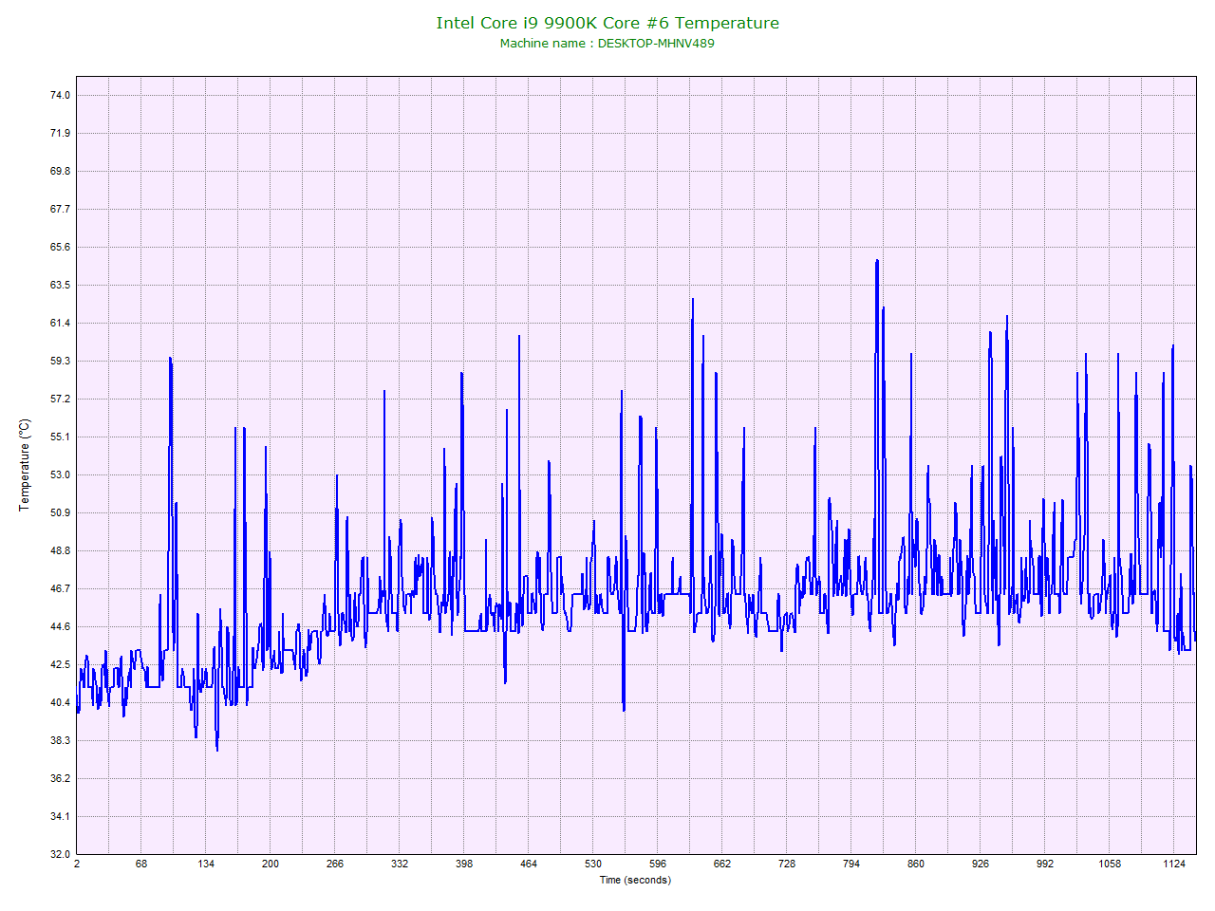Select the 48.8 temperature axis value

(x=60, y=550)
